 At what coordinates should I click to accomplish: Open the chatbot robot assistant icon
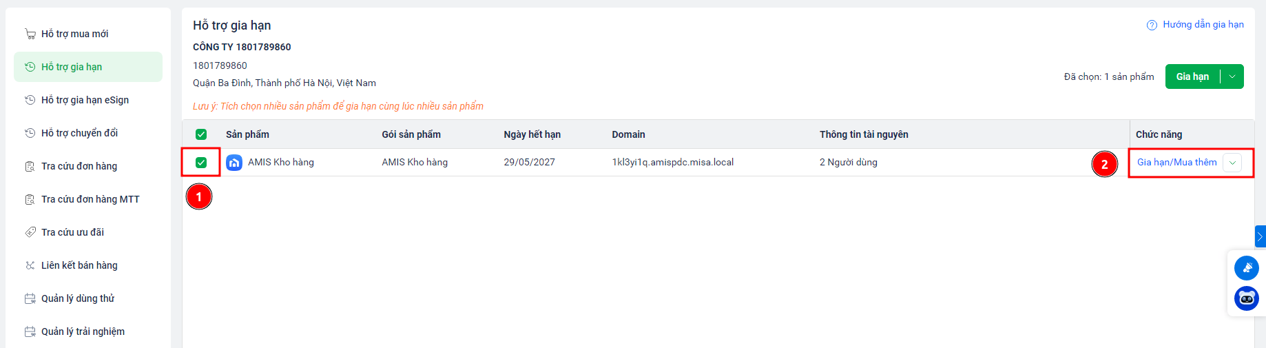click(x=1247, y=298)
